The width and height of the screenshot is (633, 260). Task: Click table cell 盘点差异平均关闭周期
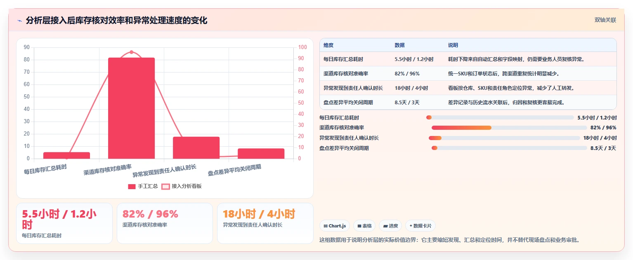pos(348,103)
